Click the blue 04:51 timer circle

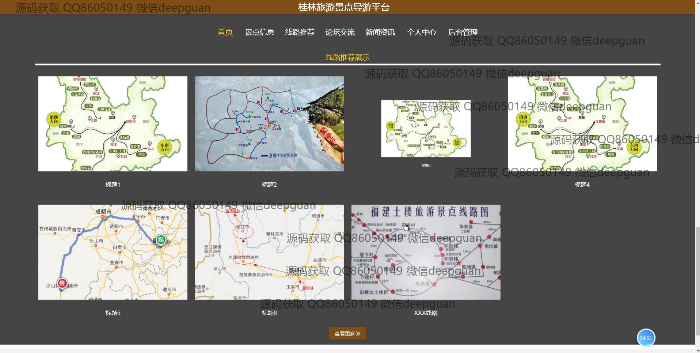coord(646,338)
